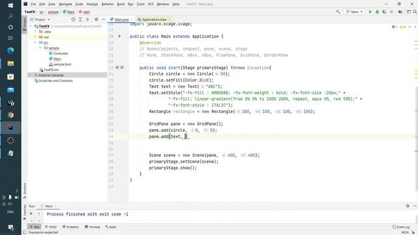Viewport: 418px width, 235px height.
Task: Close the Main.java editor tab
Action: pyautogui.click(x=132, y=20)
